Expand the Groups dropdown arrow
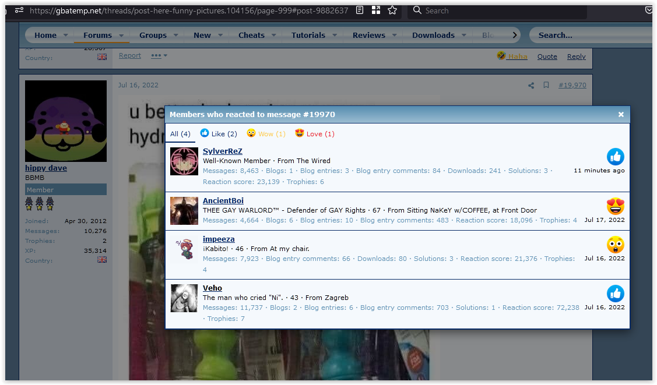Viewport: 657px width, 385px height. [176, 36]
